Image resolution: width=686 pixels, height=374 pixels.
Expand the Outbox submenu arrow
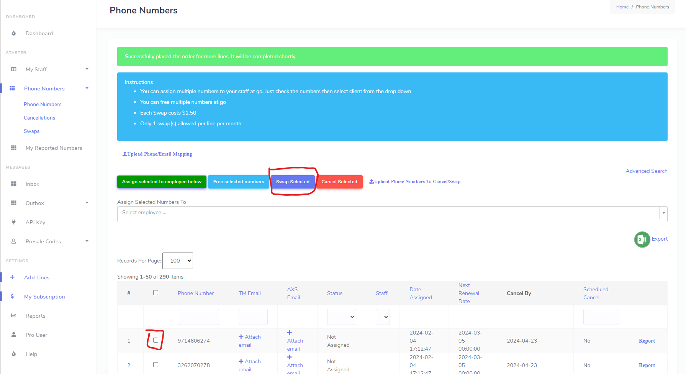(x=87, y=203)
